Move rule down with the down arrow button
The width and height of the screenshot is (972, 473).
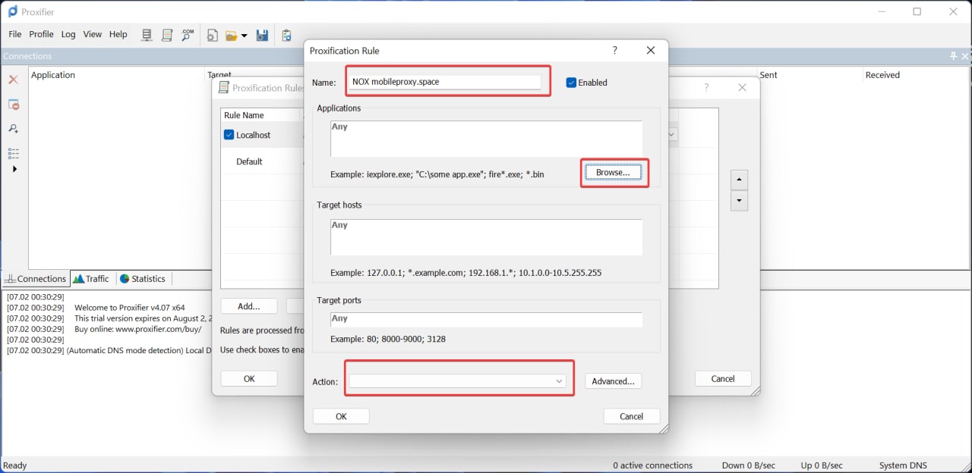[739, 201]
